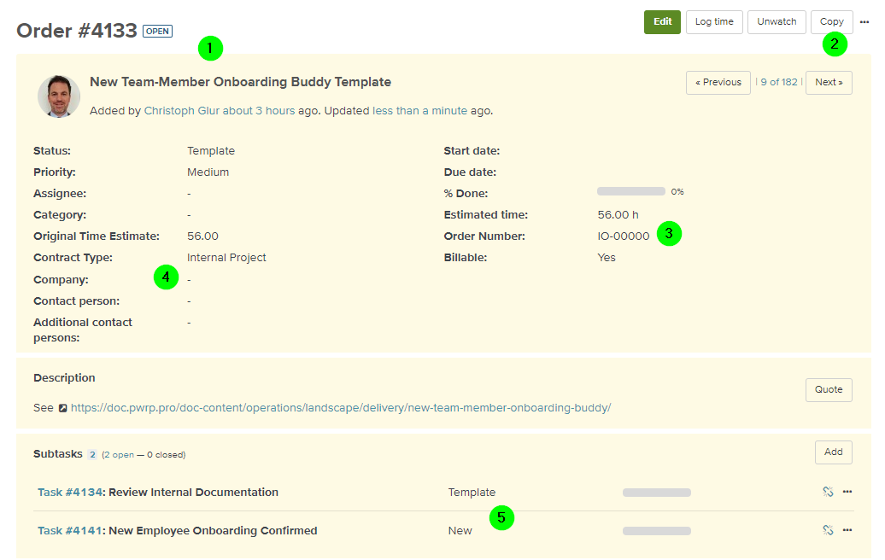Click the Contract Type value 'Internal Project'
885x560 pixels.
pos(226,258)
